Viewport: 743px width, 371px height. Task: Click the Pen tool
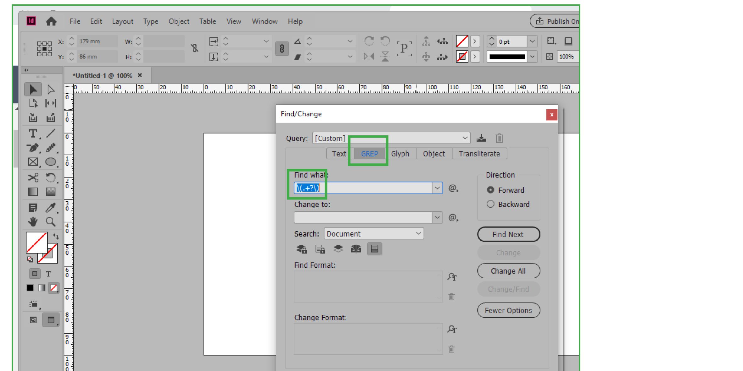coord(33,148)
